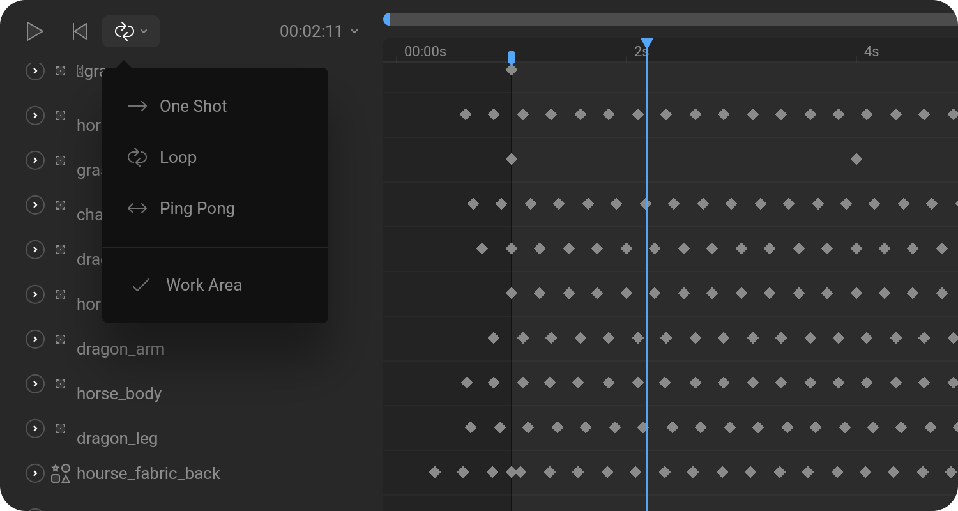
Task: Expand the dragon_arm layer row
Action: pos(34,339)
